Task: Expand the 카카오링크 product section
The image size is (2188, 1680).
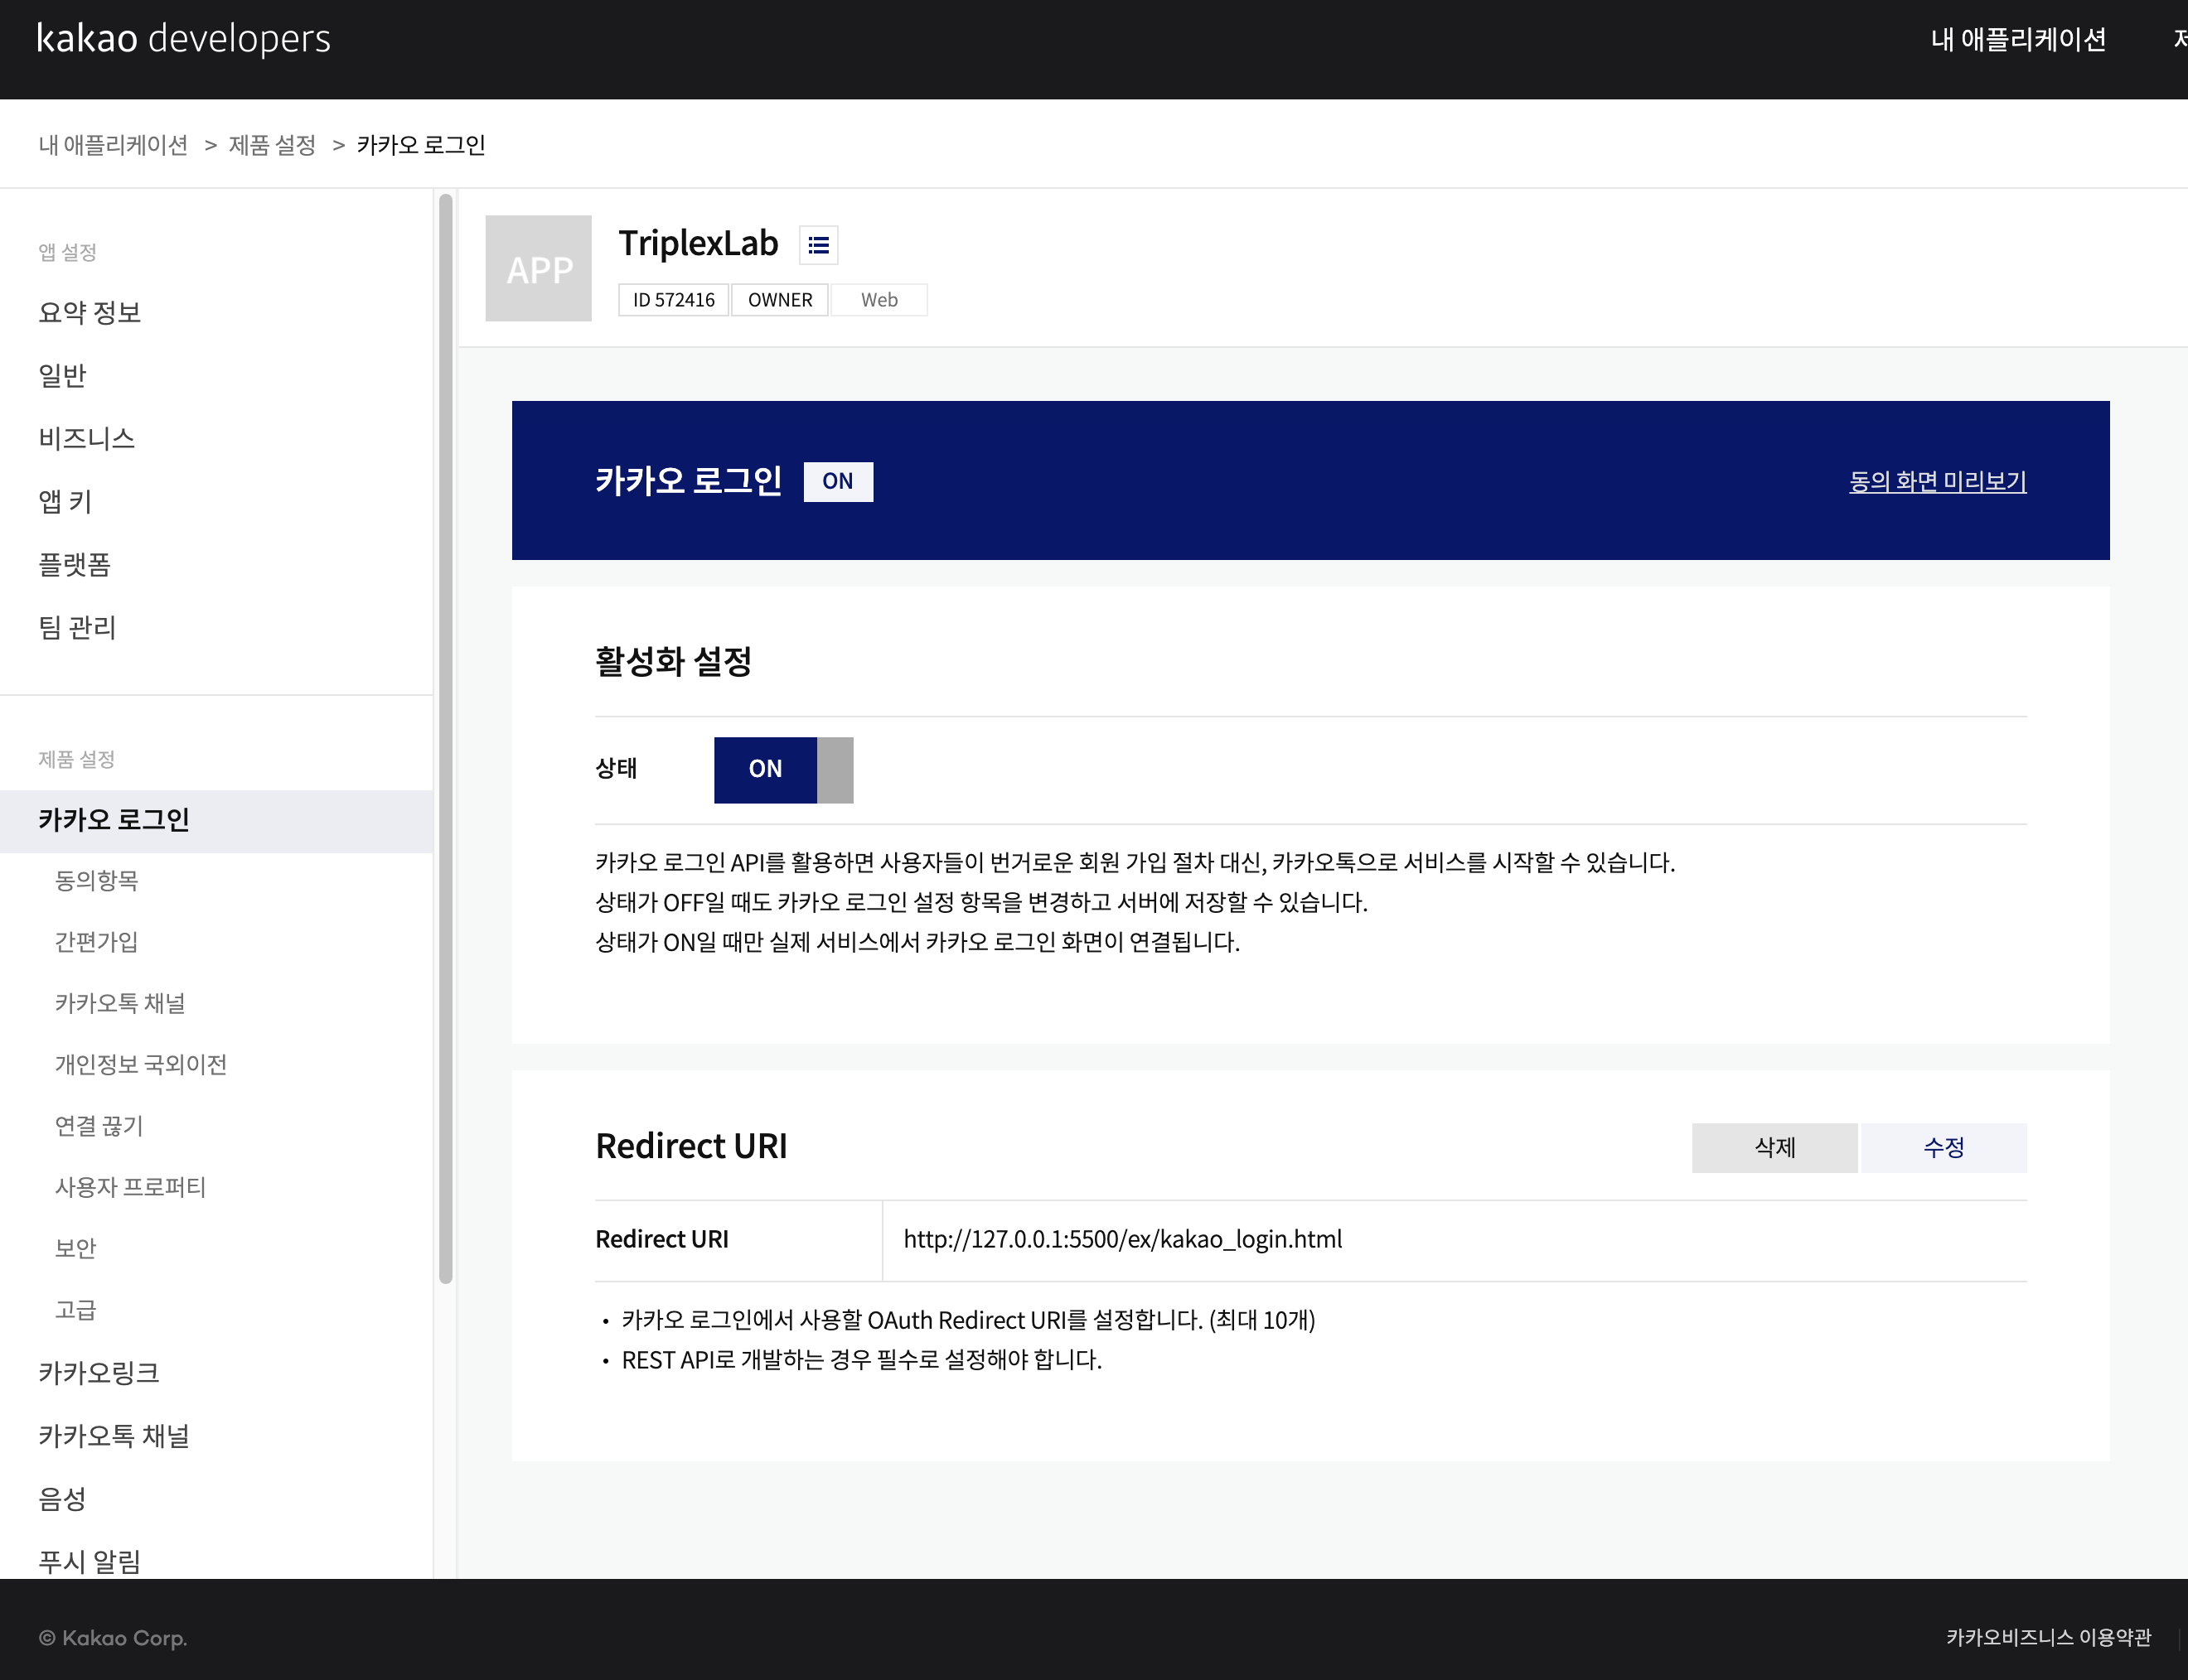Action: 99,1373
